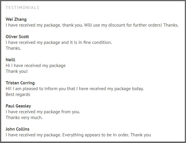Select the name Wei Zhang
This screenshot has height=143, width=186.
[x=16, y=19]
